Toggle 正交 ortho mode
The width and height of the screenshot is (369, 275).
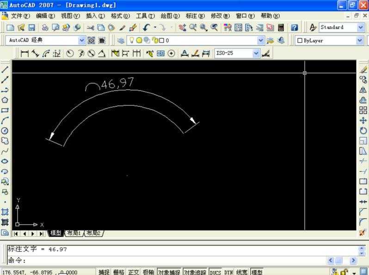(x=134, y=272)
